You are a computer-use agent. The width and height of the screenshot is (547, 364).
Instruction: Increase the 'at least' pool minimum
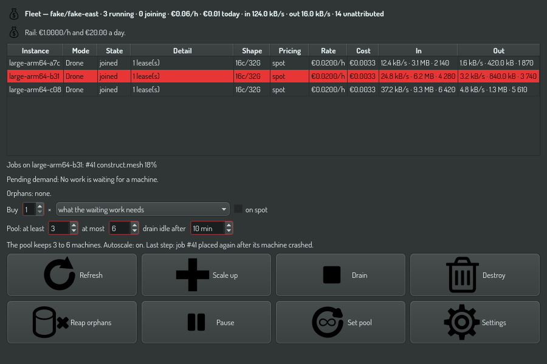74,225
